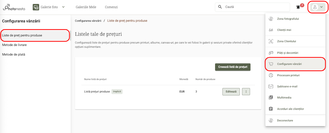329x133 pixels.
Task: Open three-dot options for price list
Action: (246, 92)
